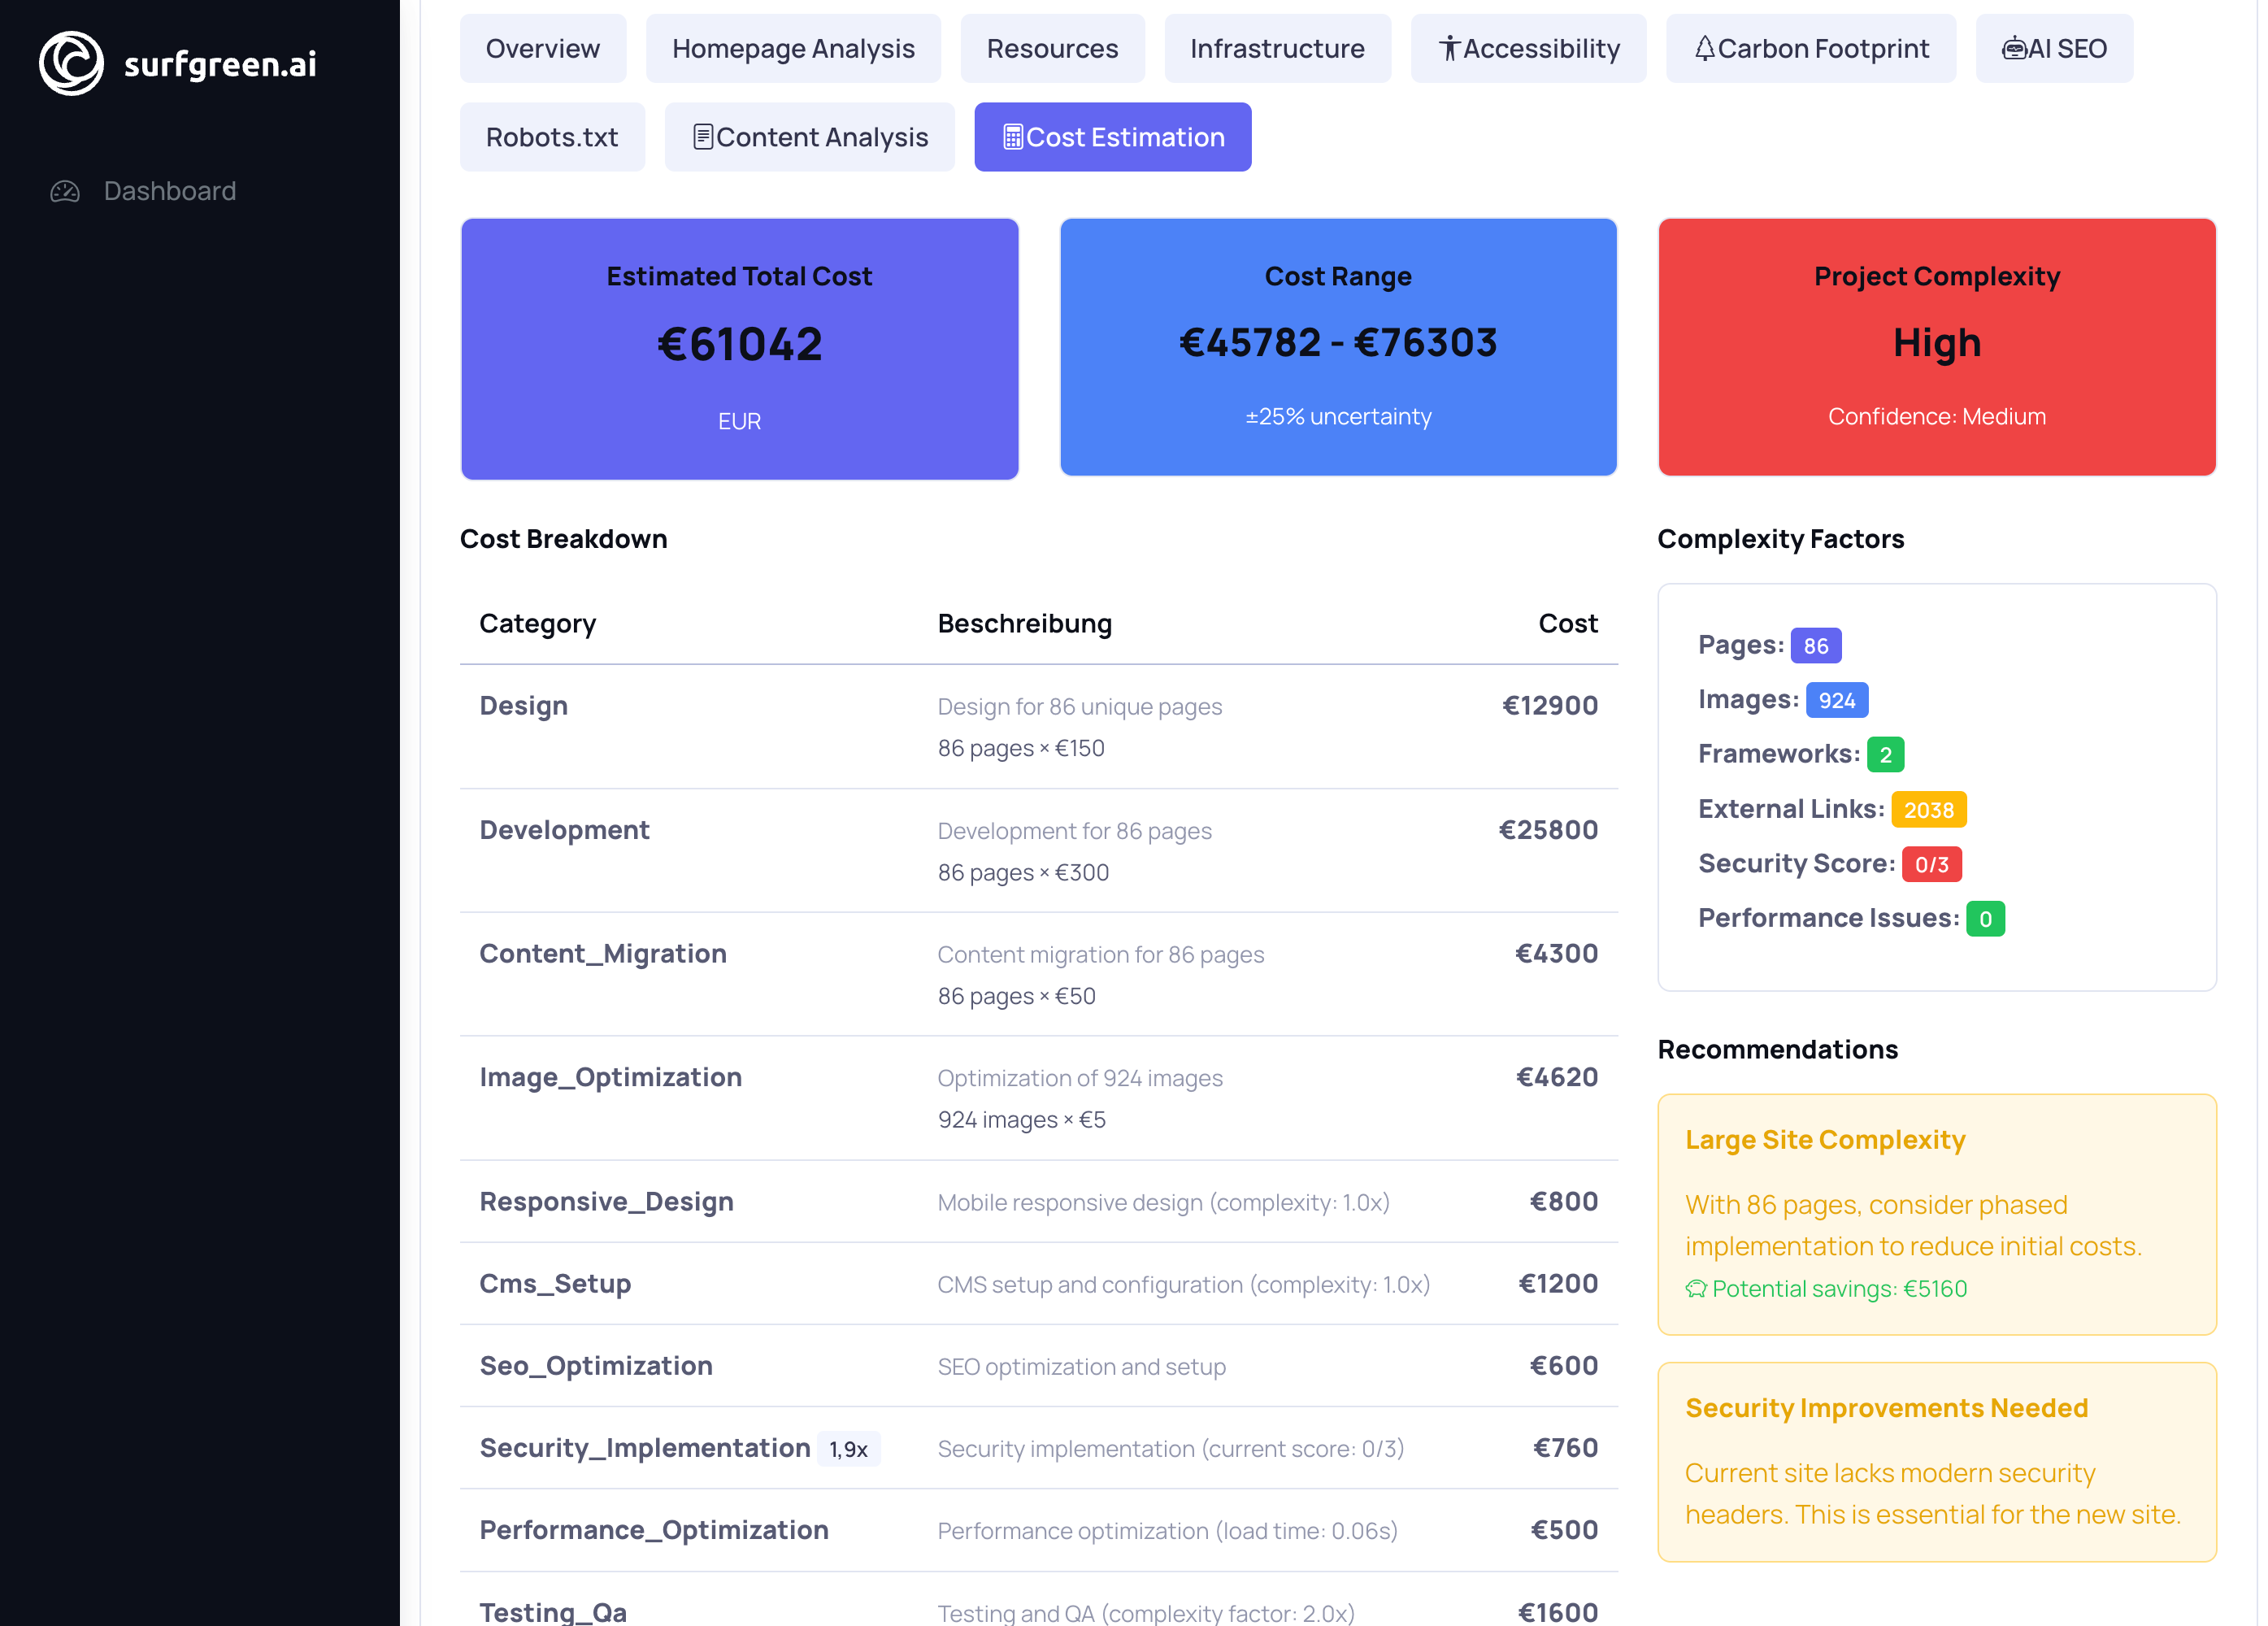Click the Performance Issues 0 badge
Viewport: 2268px width, 1626px height.
point(1985,919)
